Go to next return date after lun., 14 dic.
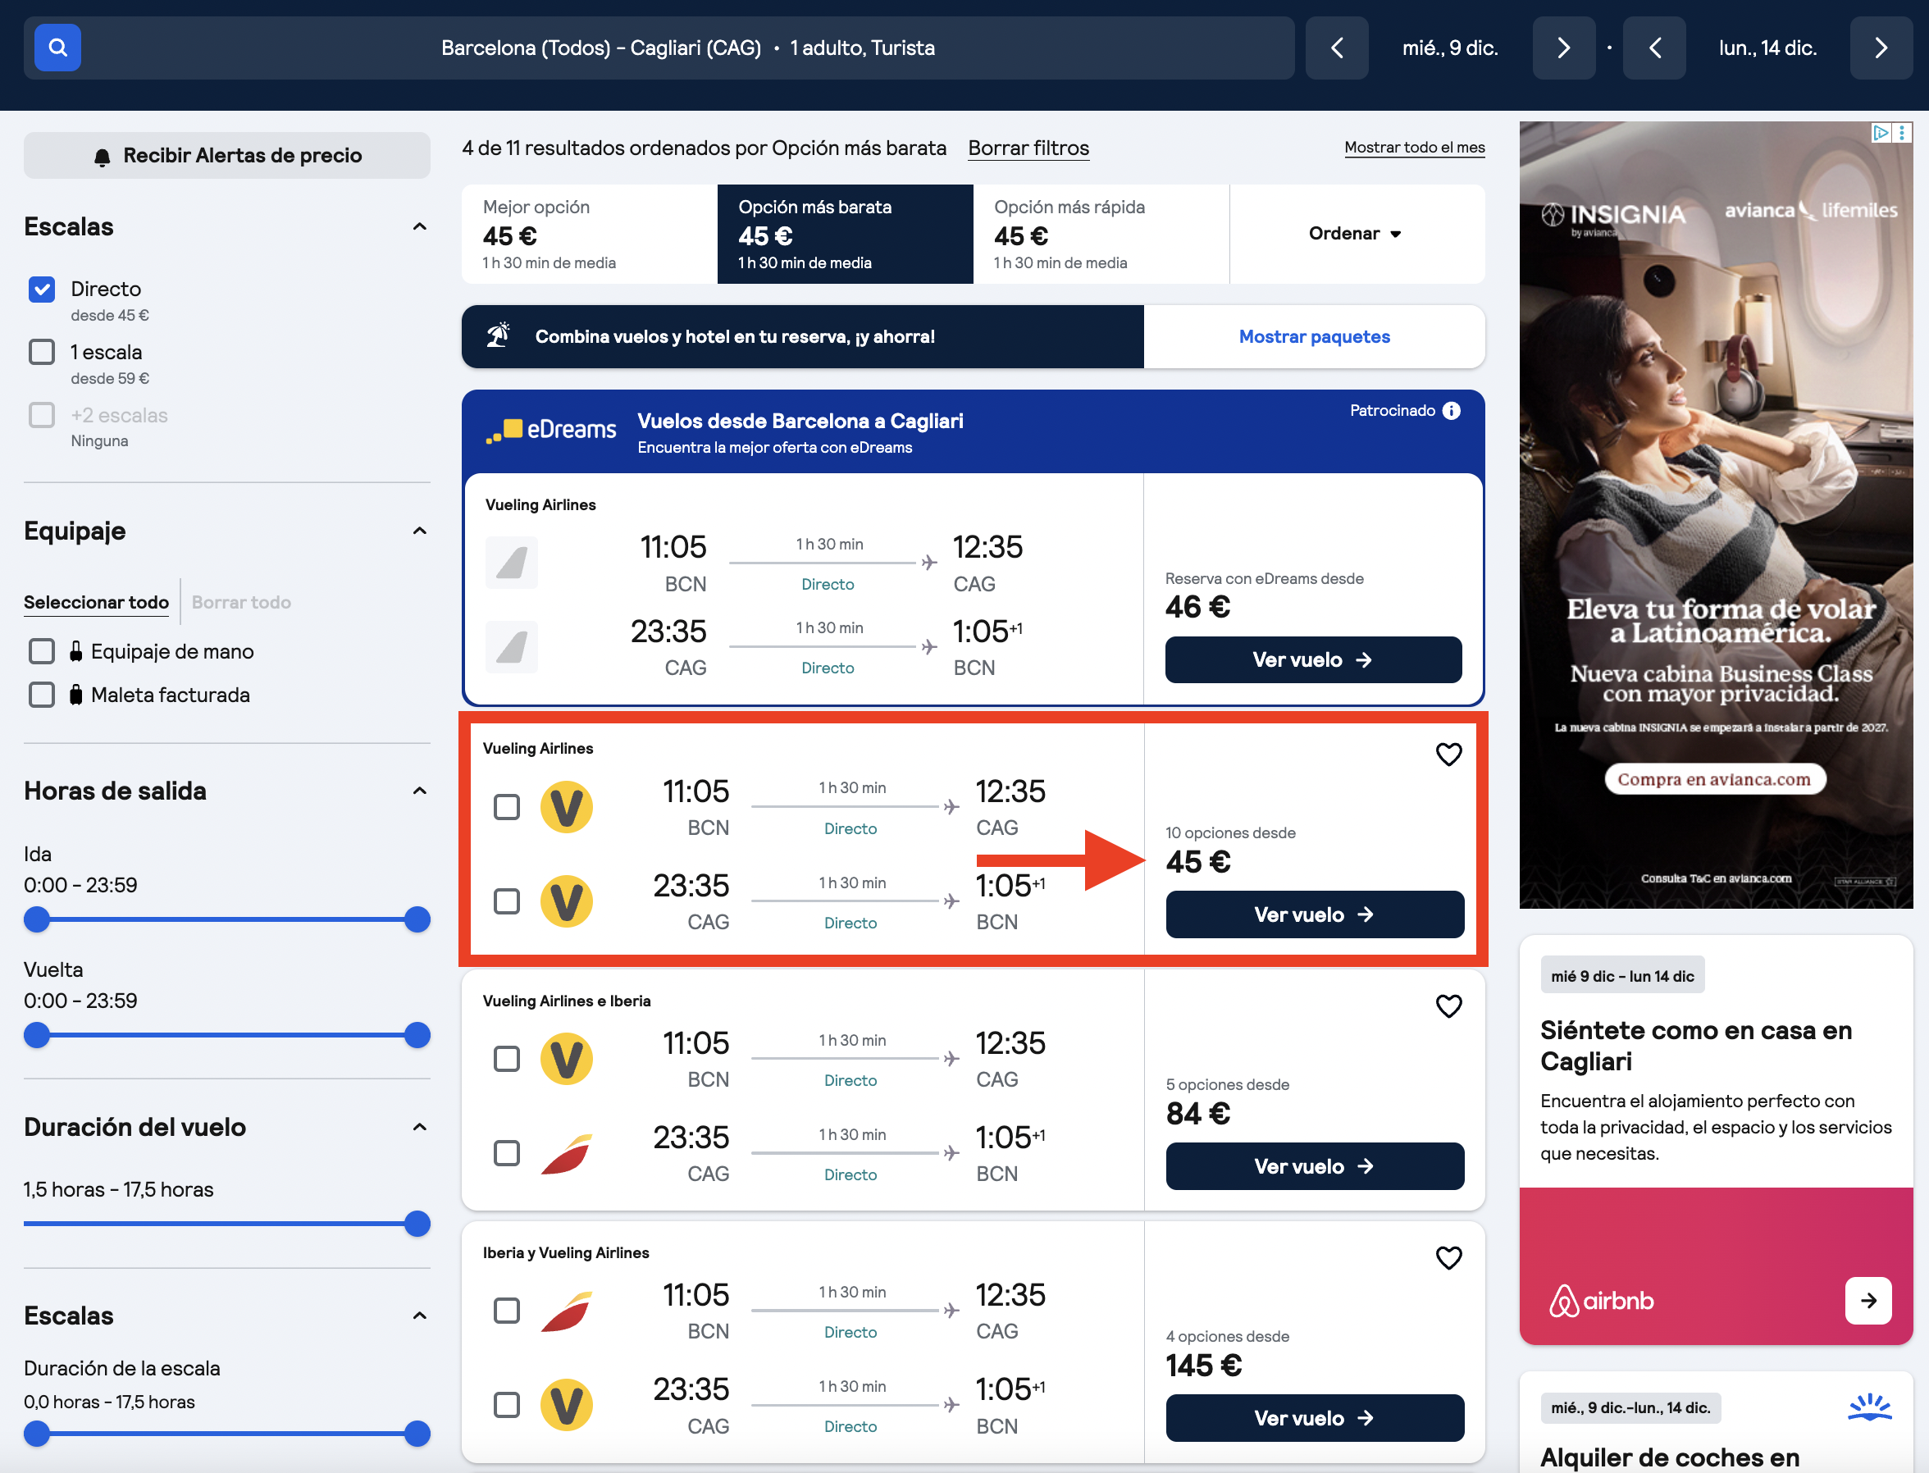This screenshot has width=1929, height=1473. [x=1881, y=48]
